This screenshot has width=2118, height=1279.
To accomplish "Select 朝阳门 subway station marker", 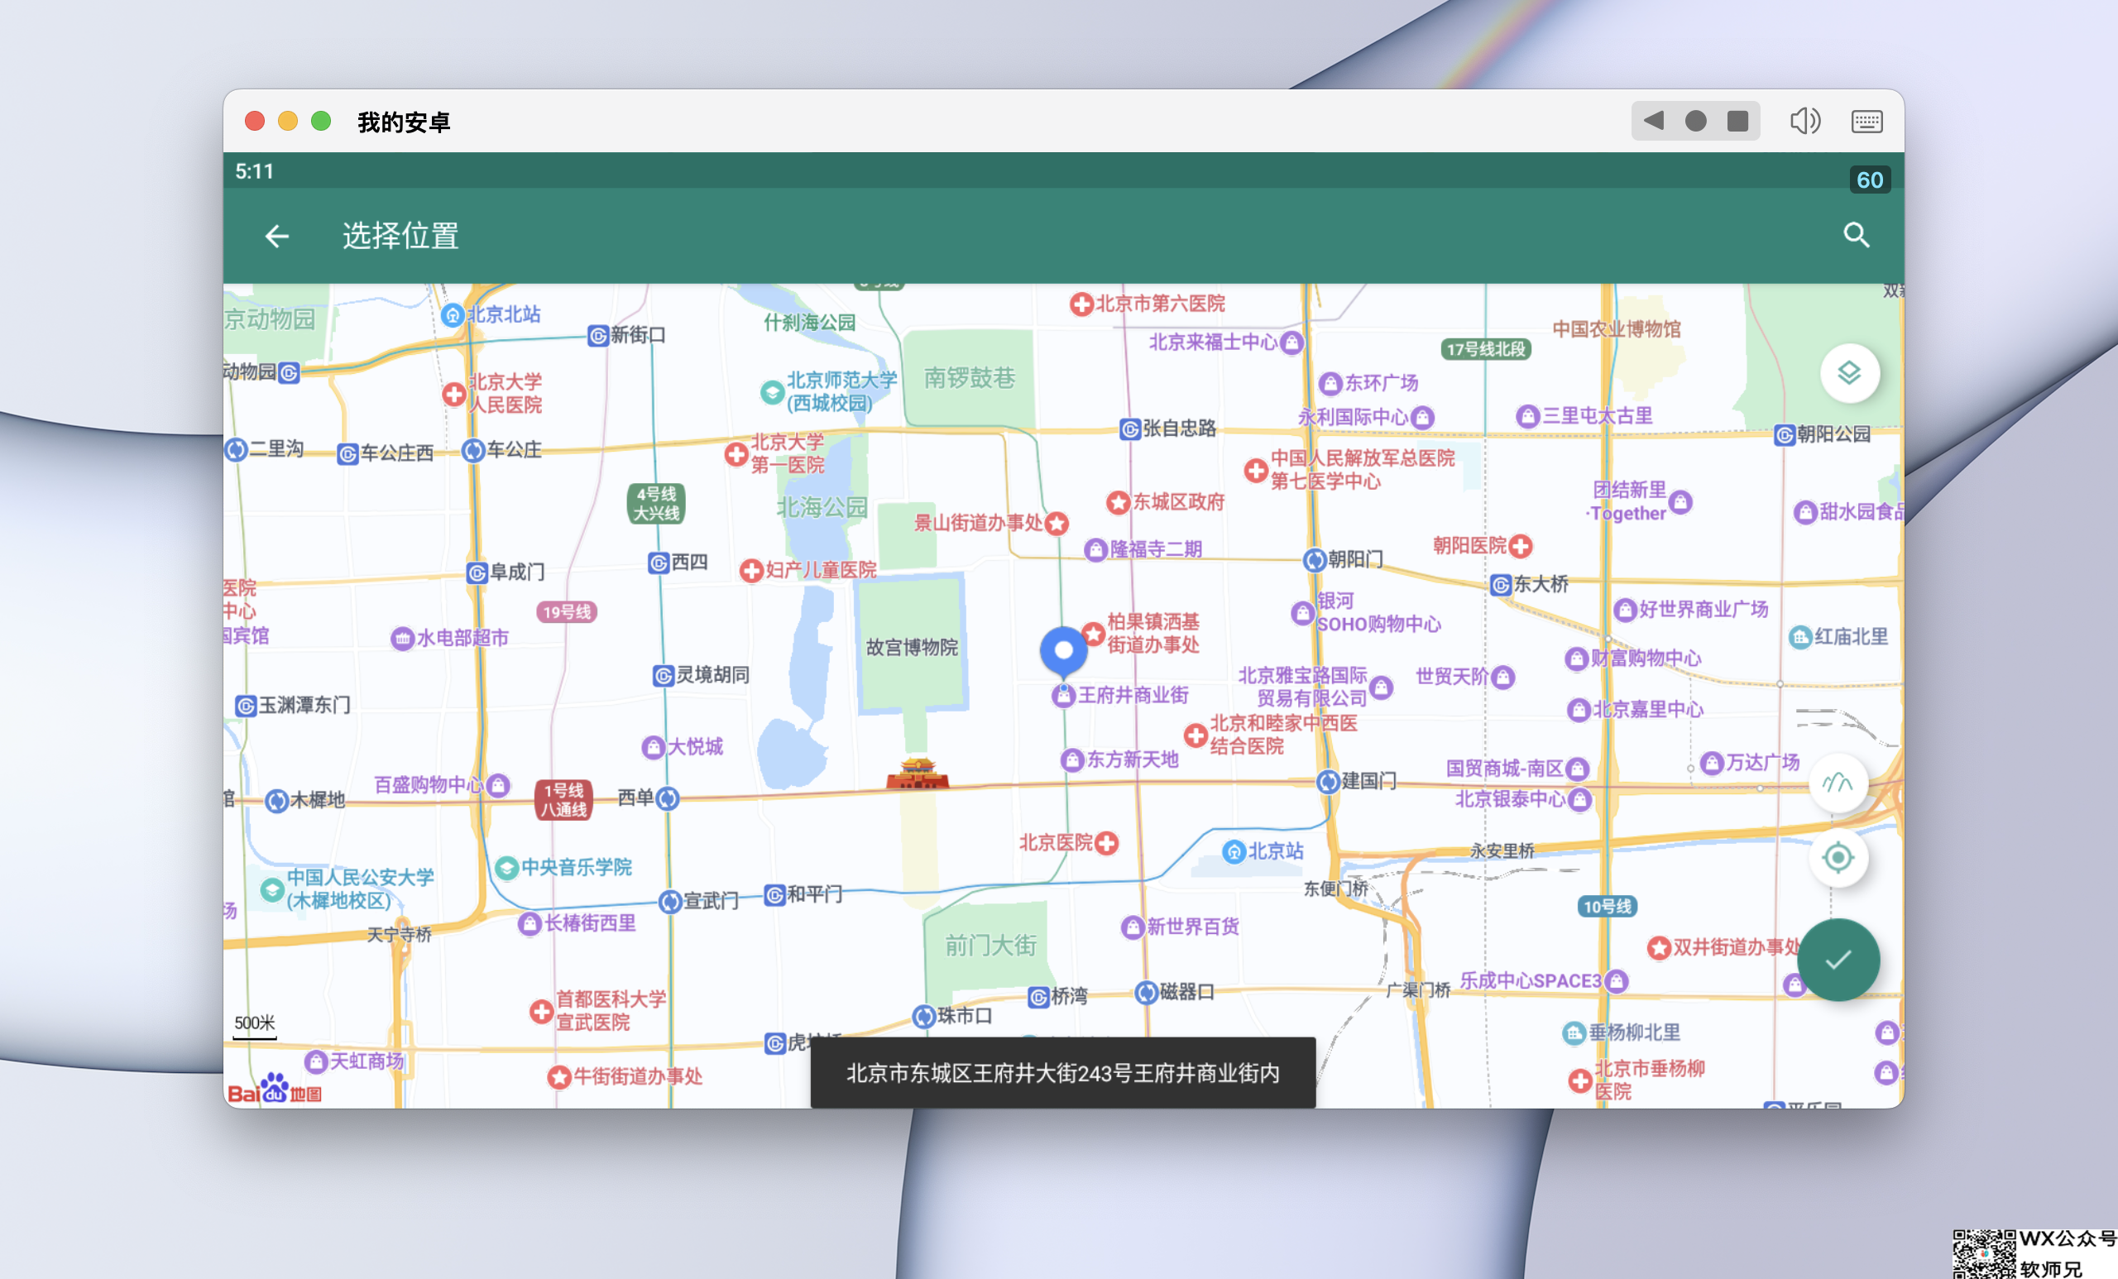I will [x=1315, y=559].
